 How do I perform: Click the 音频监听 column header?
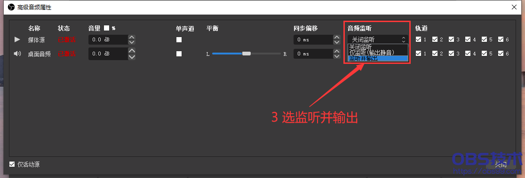pos(359,28)
